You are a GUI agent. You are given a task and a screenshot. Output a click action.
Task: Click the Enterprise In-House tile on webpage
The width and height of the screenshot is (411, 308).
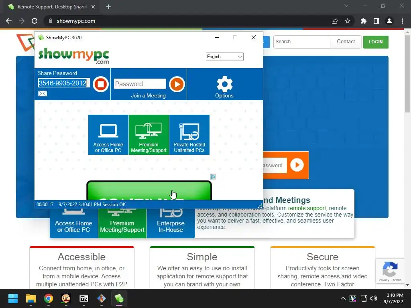coord(171,223)
